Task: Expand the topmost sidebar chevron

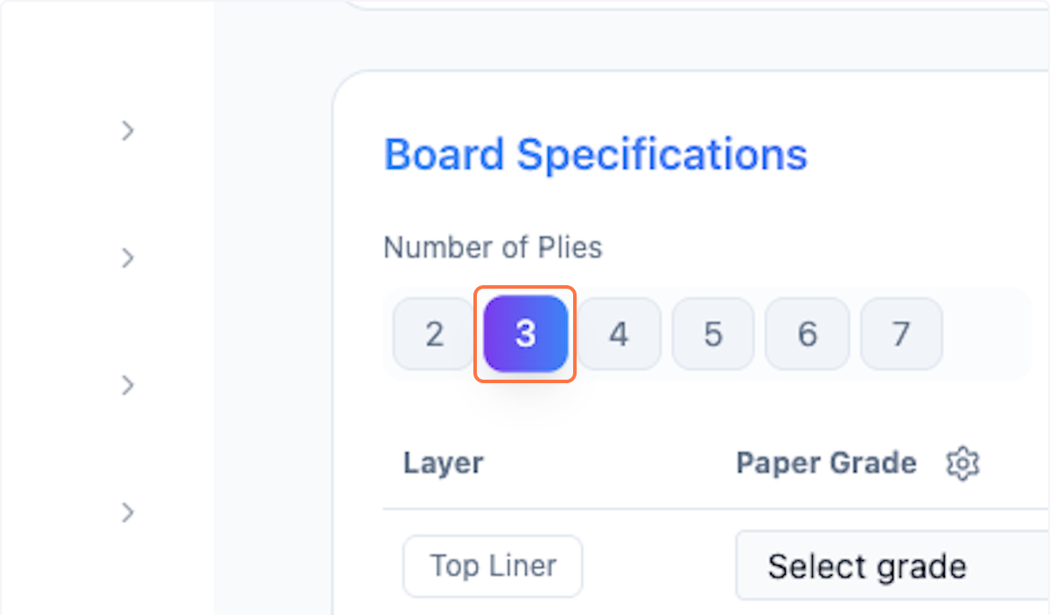Action: [x=128, y=131]
